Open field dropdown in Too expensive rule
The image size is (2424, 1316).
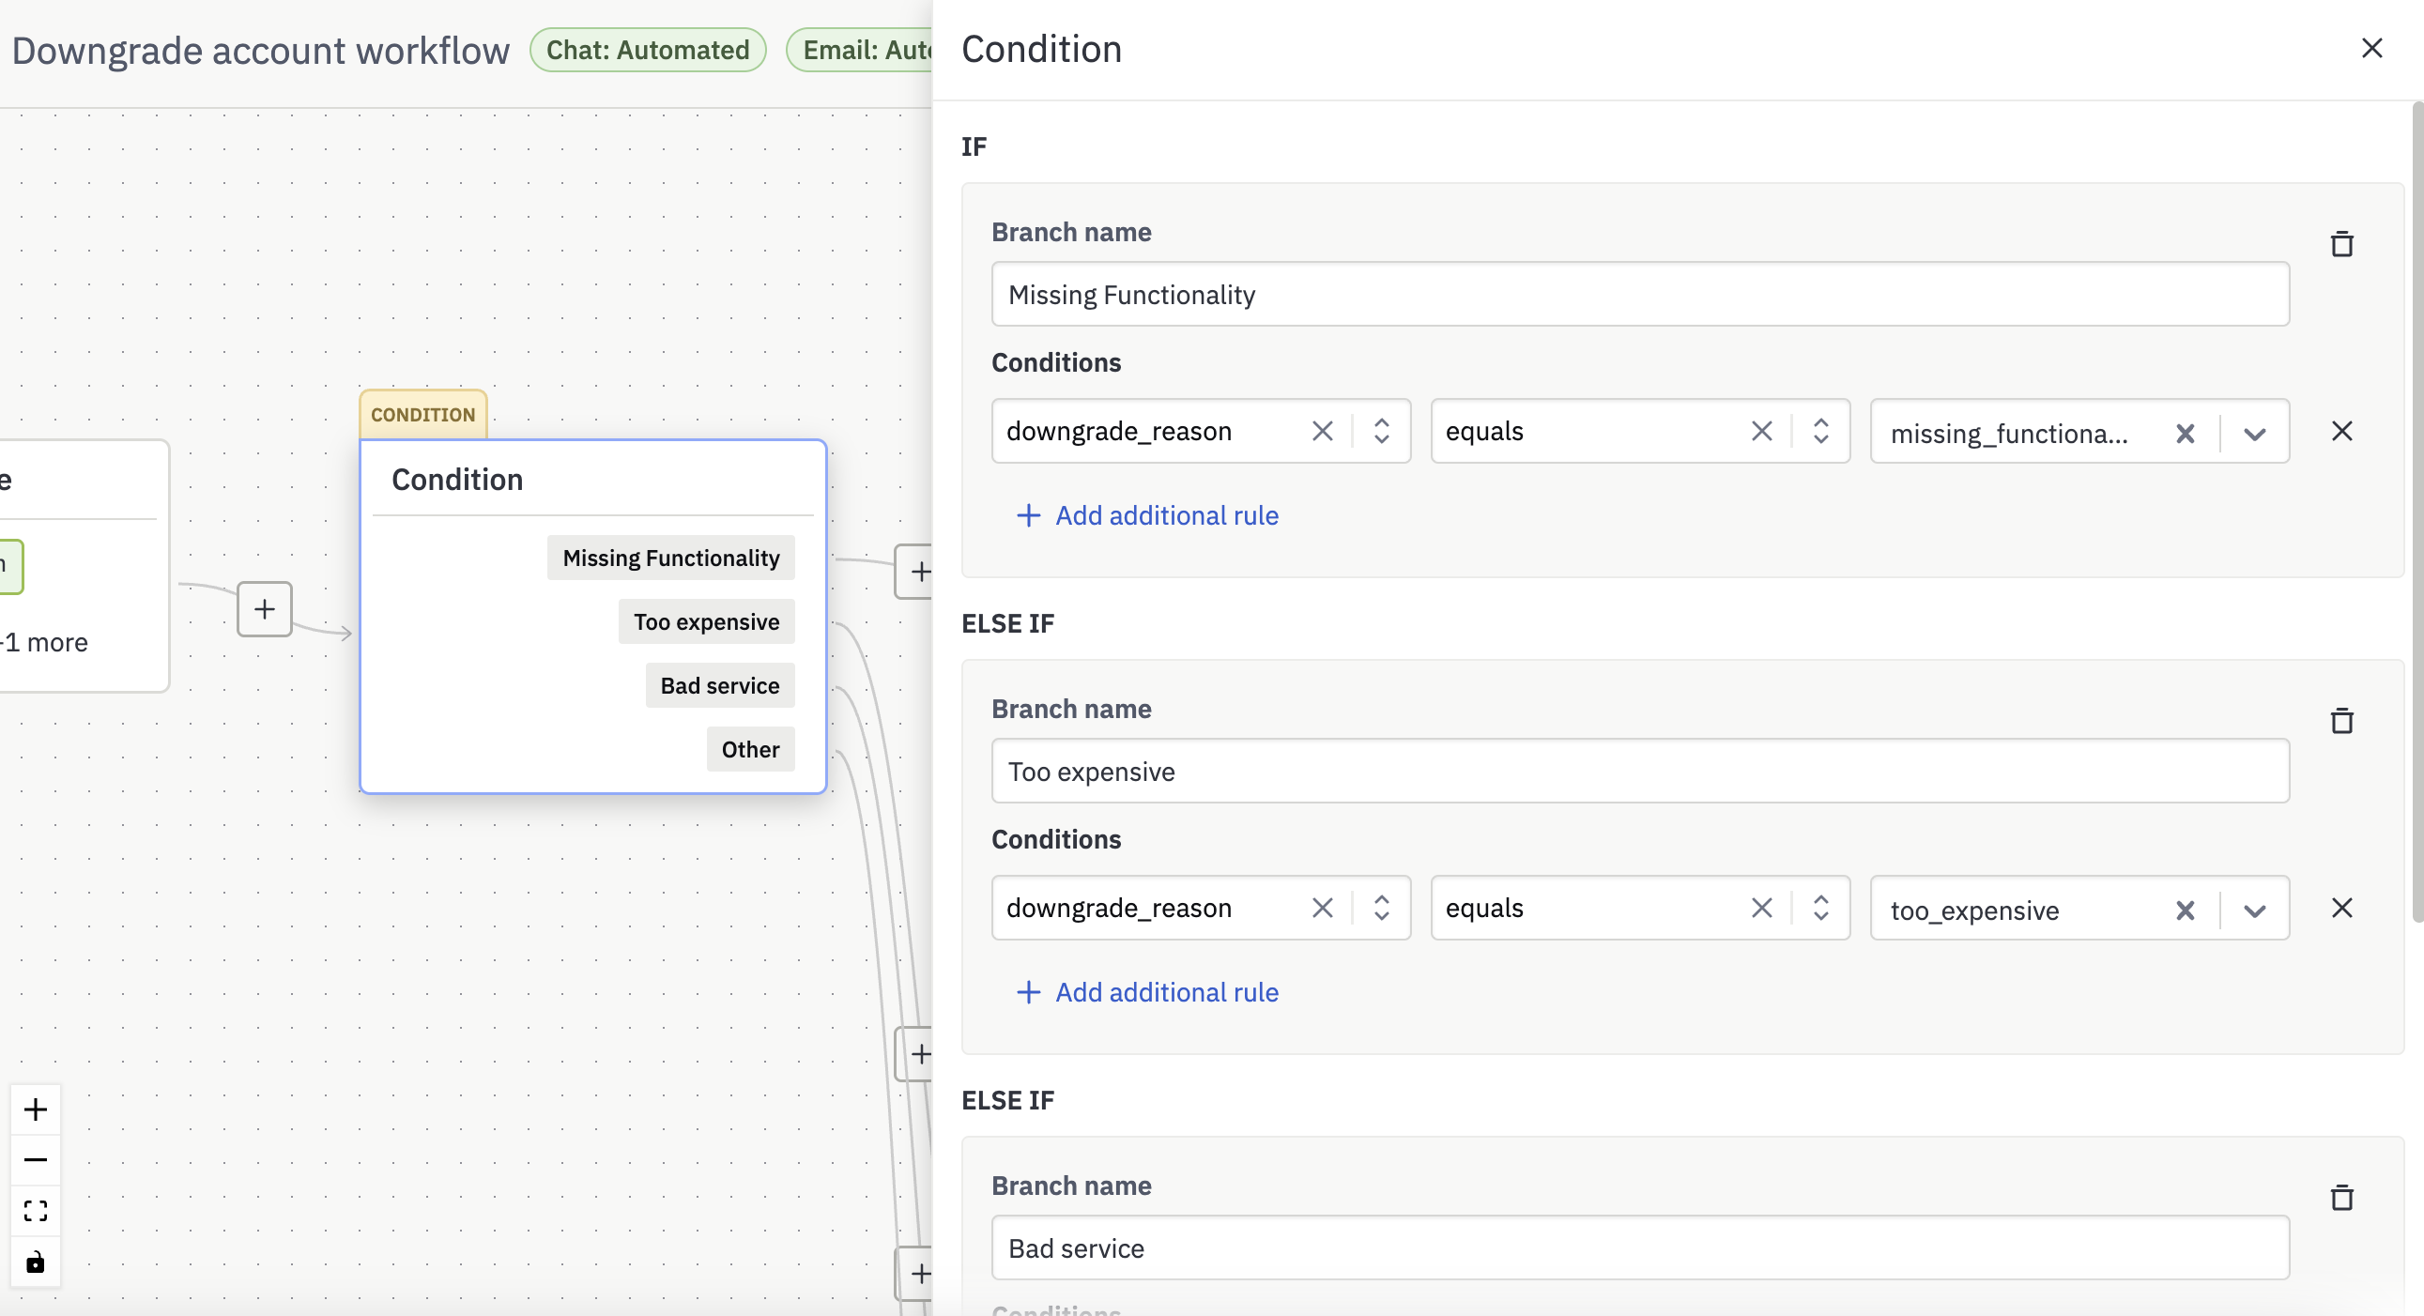coord(1381,908)
